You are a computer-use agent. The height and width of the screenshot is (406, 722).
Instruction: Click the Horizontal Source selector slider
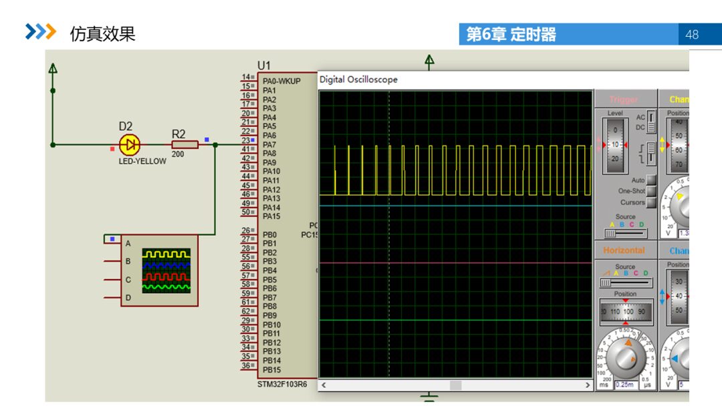(x=625, y=282)
